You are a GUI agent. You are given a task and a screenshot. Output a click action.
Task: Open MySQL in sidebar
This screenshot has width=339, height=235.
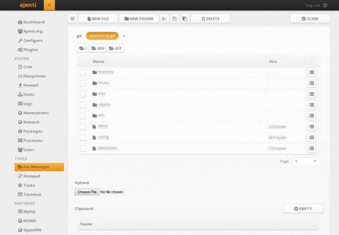click(x=27, y=211)
